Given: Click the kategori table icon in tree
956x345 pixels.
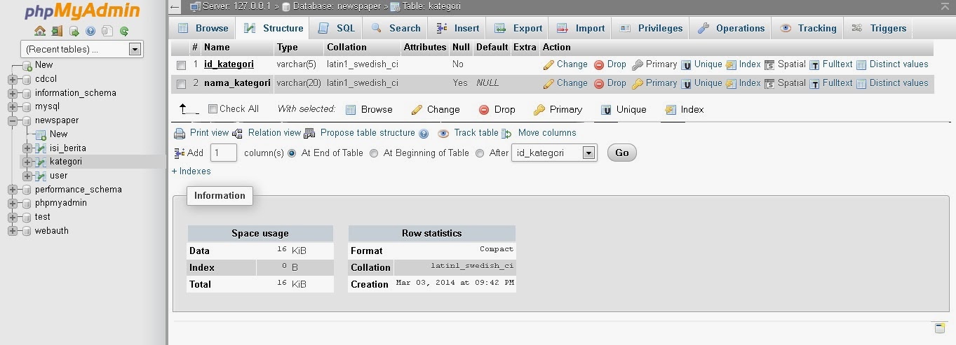Looking at the screenshot, I should [x=41, y=162].
